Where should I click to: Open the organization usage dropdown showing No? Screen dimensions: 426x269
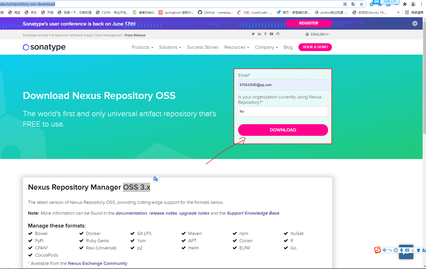[x=283, y=111]
